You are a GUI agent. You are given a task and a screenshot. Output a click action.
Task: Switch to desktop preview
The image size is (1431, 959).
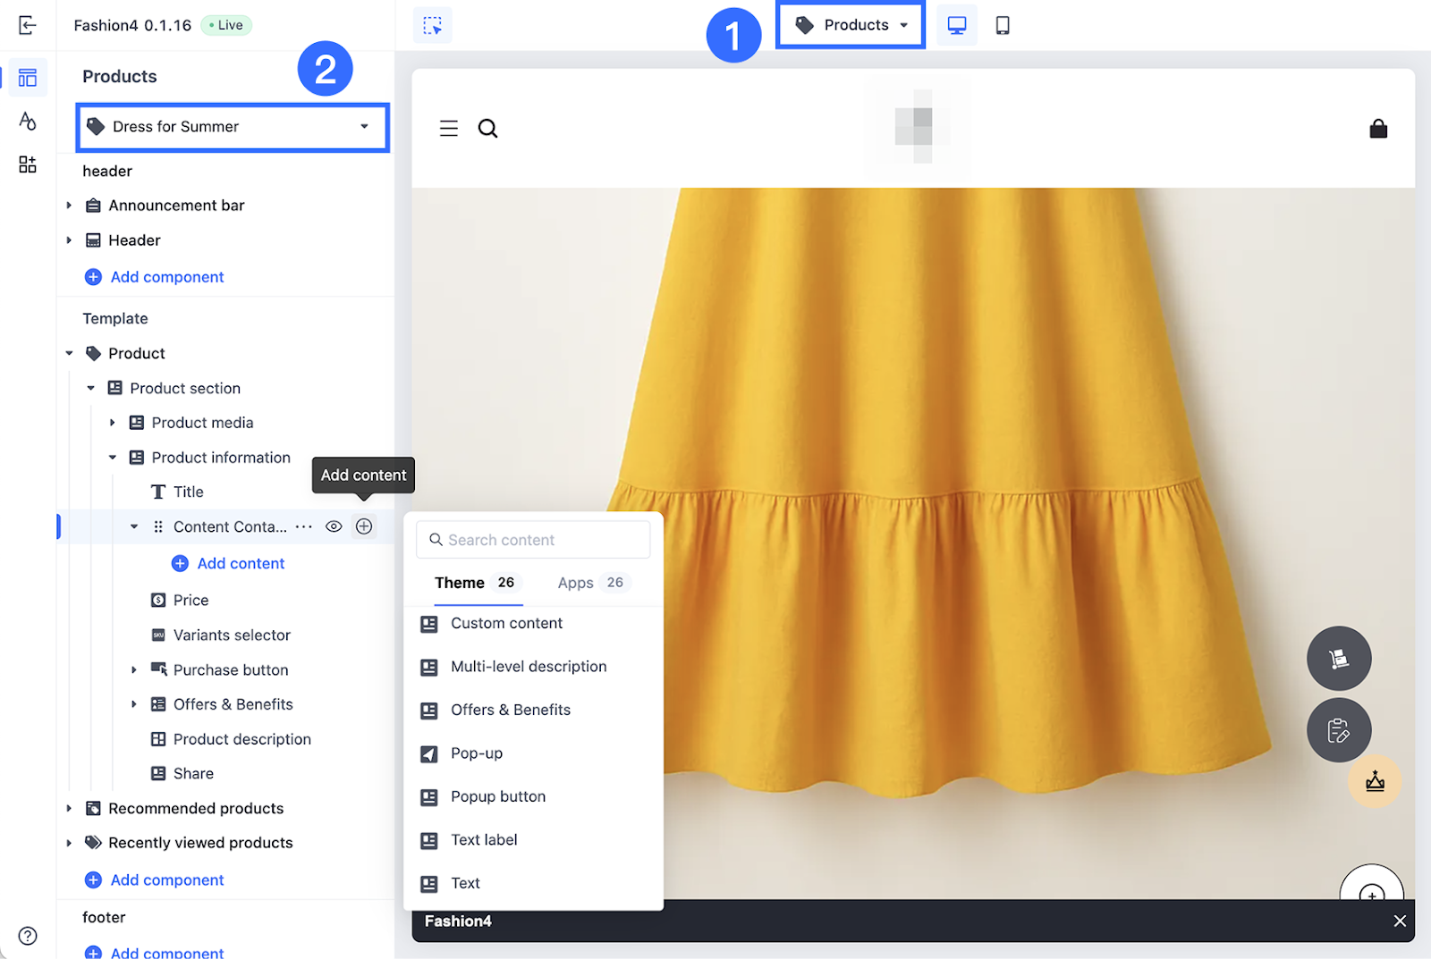[956, 25]
